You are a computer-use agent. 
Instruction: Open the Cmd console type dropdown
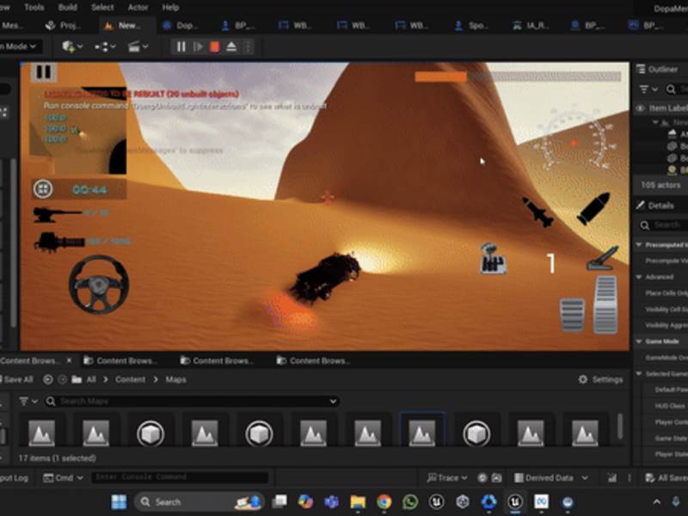[x=64, y=477]
